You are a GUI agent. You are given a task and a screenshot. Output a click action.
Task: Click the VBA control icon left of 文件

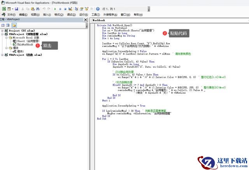4,15
